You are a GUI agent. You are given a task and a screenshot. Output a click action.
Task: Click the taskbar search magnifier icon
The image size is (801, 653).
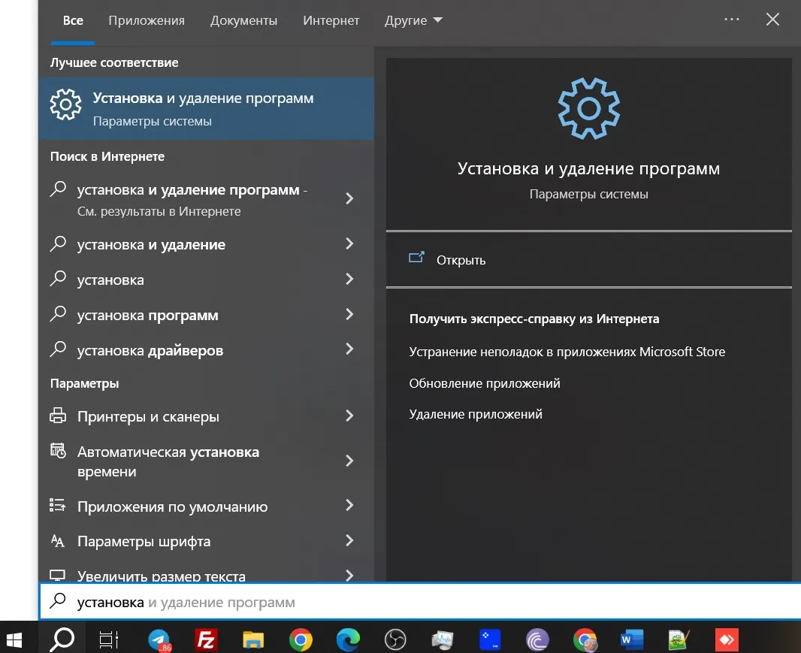pyautogui.click(x=62, y=639)
